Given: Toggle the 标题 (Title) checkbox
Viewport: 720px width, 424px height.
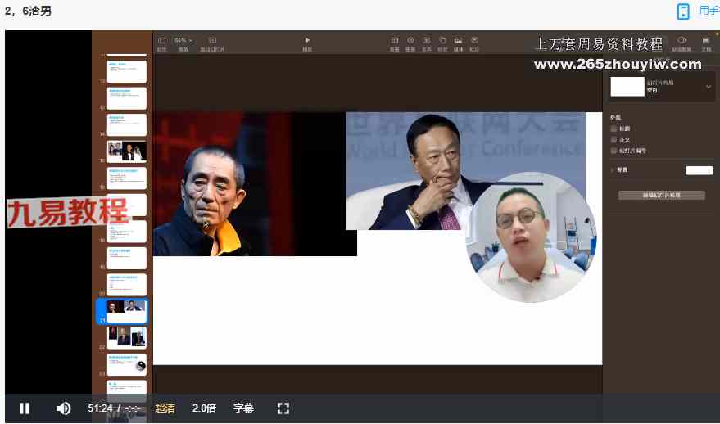Looking at the screenshot, I should tap(614, 129).
